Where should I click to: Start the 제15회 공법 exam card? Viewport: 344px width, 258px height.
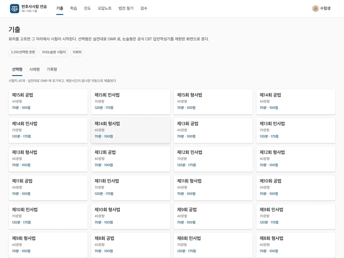point(48,102)
